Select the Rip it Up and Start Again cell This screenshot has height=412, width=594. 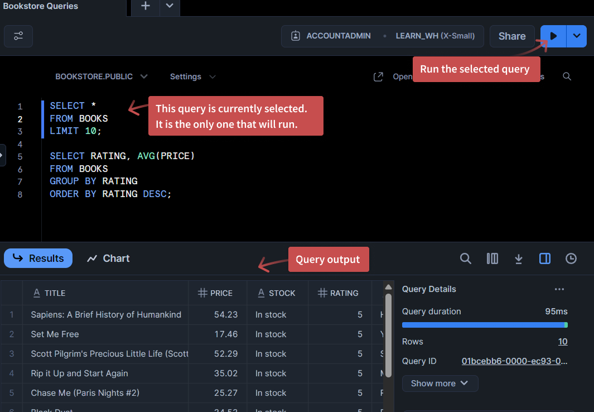click(x=105, y=373)
